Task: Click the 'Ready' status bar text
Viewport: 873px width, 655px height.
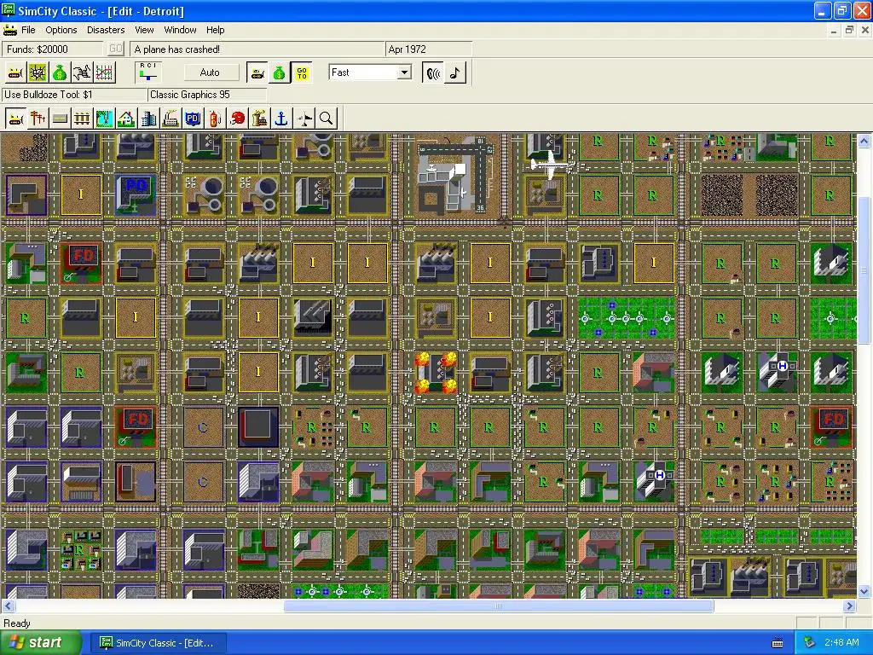Action: coord(17,623)
